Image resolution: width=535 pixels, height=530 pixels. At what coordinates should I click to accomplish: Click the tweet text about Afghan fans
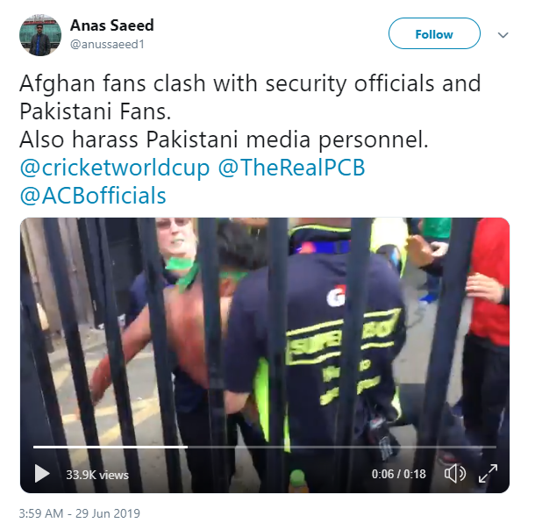pyautogui.click(x=250, y=97)
